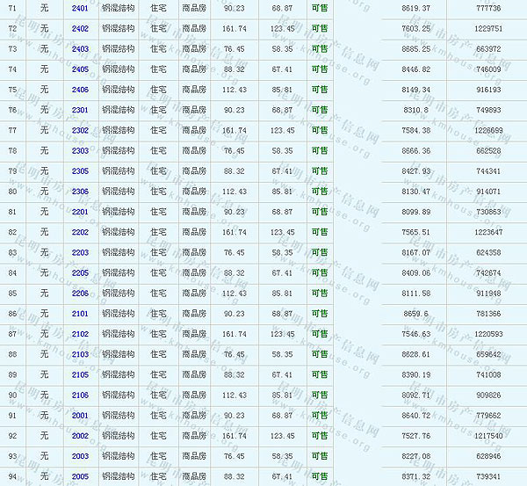Screen dimensions: 527x486
Task: Click unit price 8659.6 cell
Action: [x=416, y=314]
